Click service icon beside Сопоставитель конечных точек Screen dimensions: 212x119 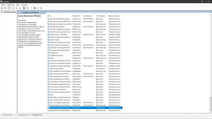pos(48,45)
